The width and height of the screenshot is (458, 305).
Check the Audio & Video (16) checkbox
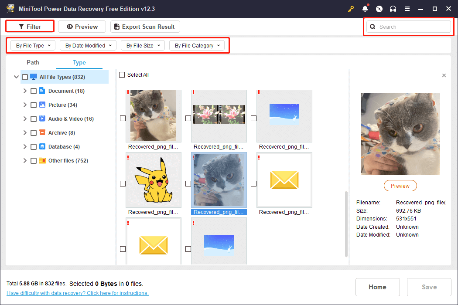pyautogui.click(x=34, y=119)
